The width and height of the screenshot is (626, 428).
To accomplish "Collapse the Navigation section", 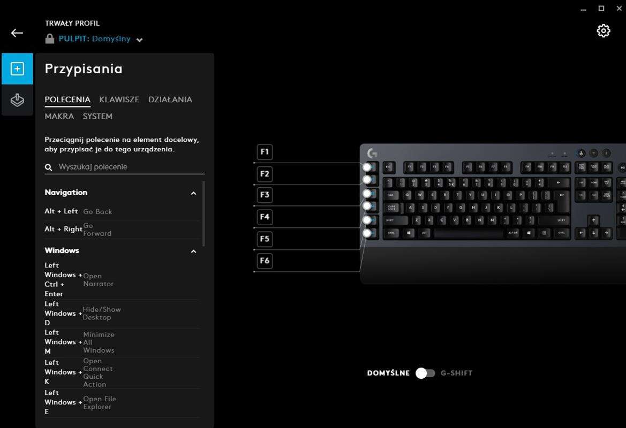I will click(x=194, y=193).
